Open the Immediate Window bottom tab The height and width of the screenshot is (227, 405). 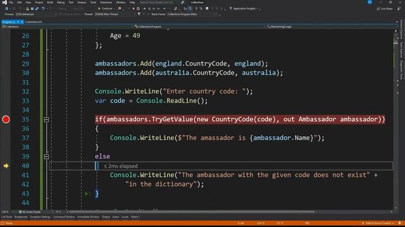point(88,217)
